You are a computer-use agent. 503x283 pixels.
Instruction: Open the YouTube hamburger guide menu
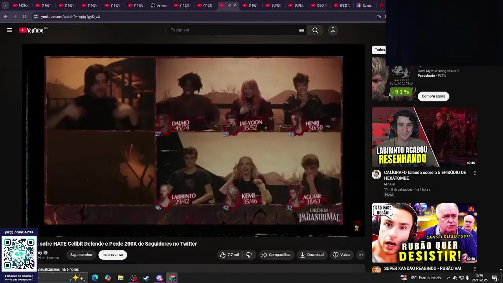[9, 30]
